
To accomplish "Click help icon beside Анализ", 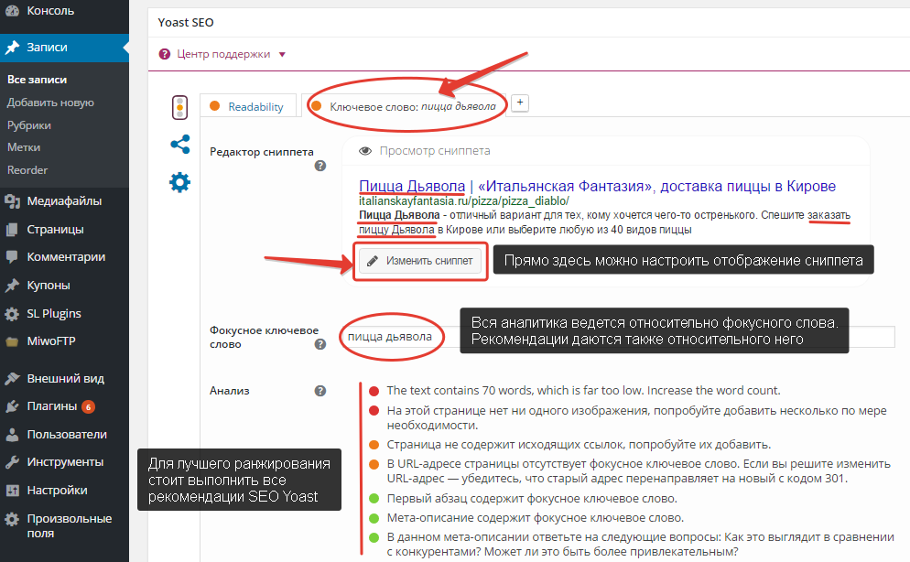I will [x=320, y=391].
